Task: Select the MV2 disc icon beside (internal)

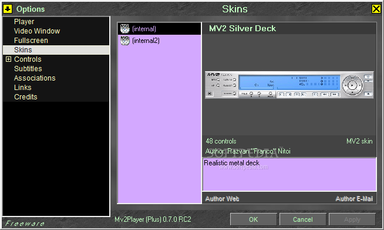Action: [x=124, y=29]
